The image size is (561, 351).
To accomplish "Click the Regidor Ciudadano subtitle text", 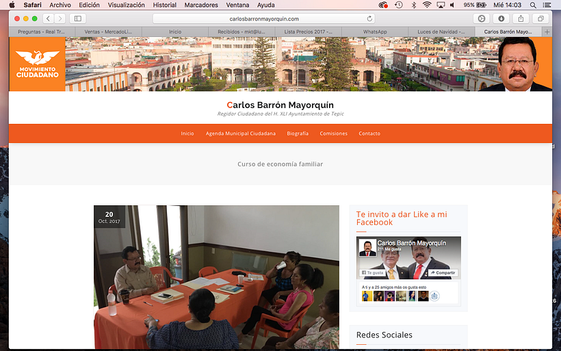I will (x=280, y=114).
